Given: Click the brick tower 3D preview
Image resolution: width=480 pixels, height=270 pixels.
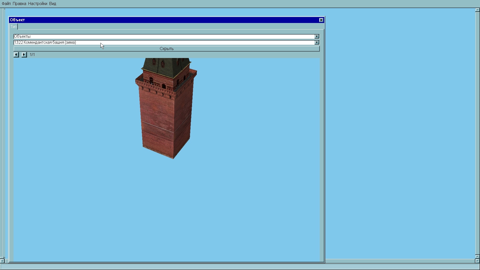Looking at the screenshot, I should tap(166, 112).
